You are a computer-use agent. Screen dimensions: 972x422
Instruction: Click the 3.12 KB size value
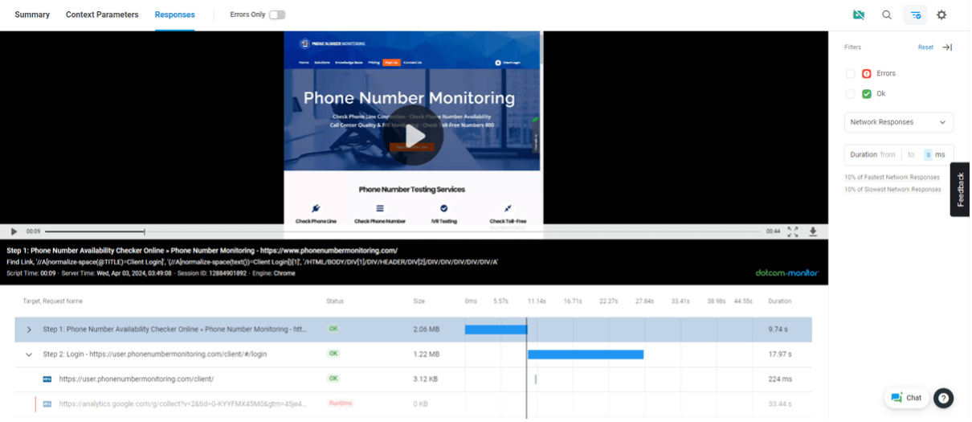(x=426, y=379)
